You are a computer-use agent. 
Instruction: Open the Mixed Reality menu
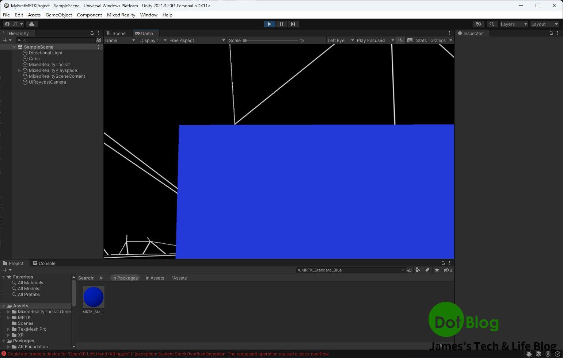pyautogui.click(x=121, y=15)
